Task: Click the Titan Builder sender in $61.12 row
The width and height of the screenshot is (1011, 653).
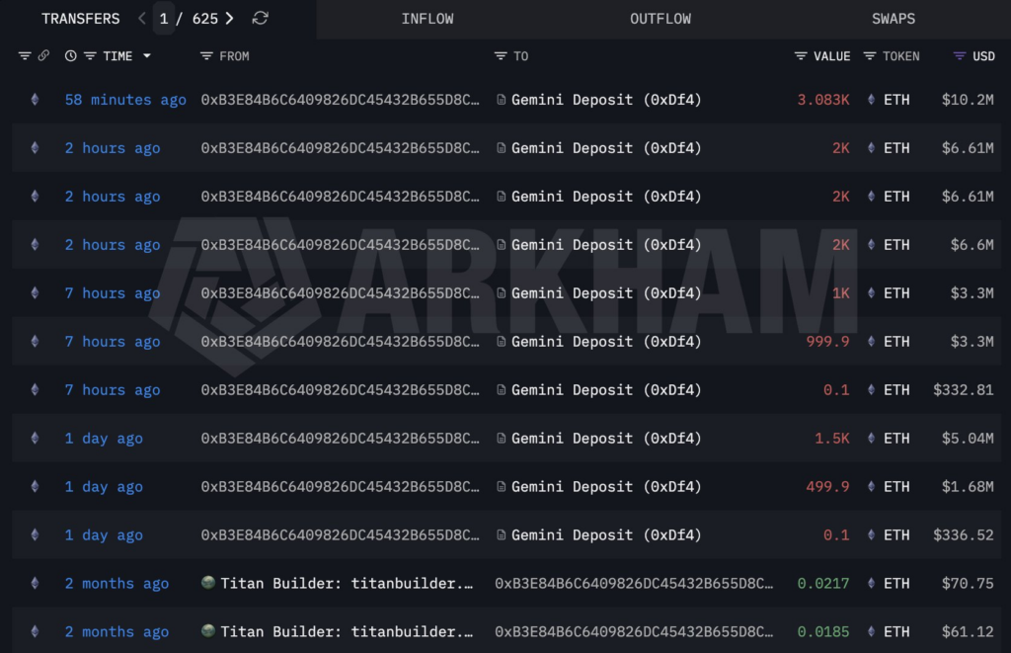Action: 347,631
